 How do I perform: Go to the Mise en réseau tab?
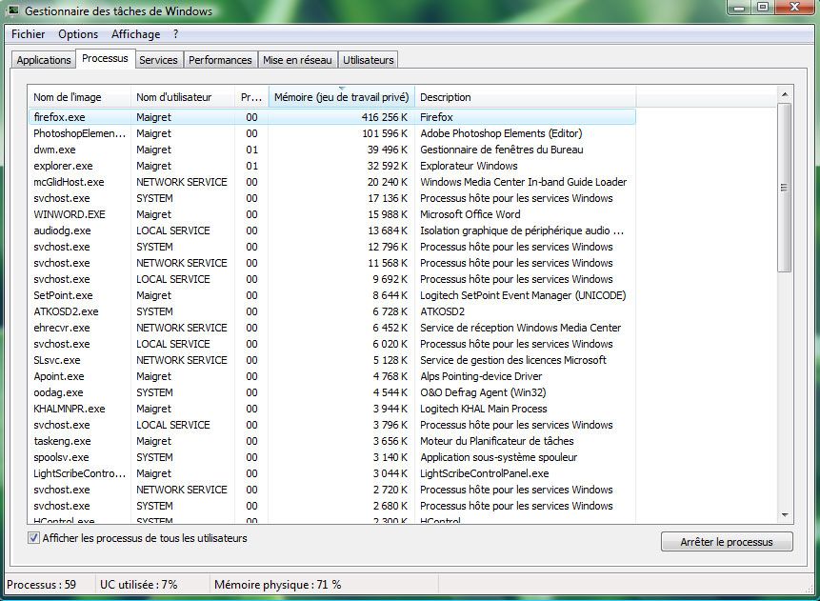point(297,60)
